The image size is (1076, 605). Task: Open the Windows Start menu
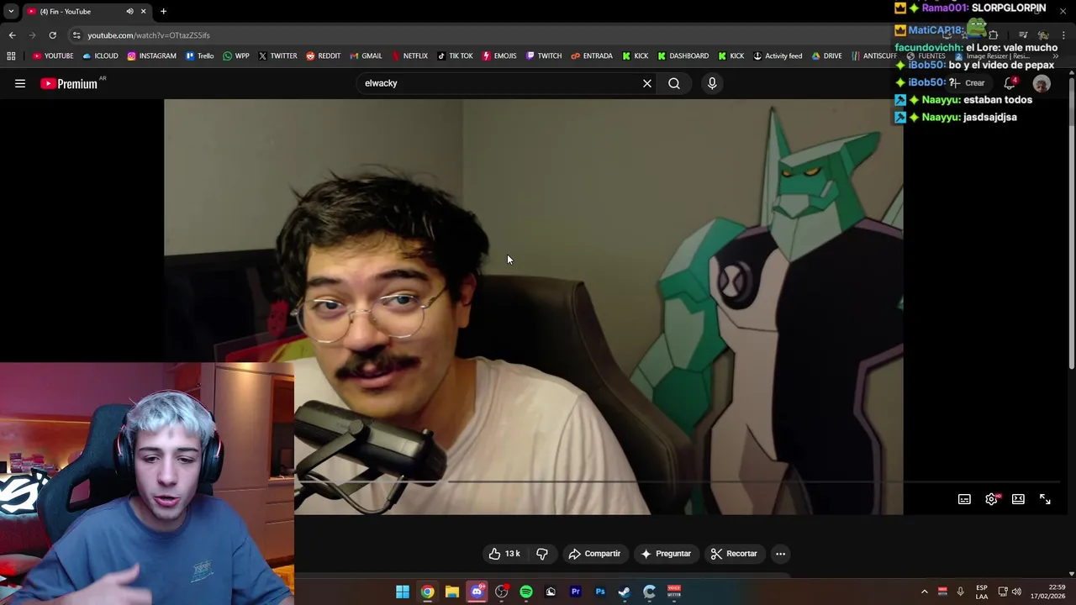(x=403, y=592)
